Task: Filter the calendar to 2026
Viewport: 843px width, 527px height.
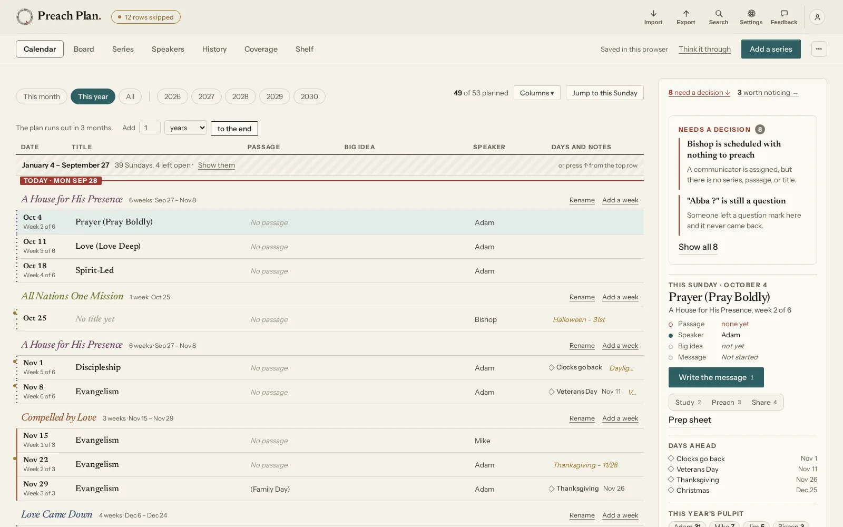Action: [x=172, y=96]
